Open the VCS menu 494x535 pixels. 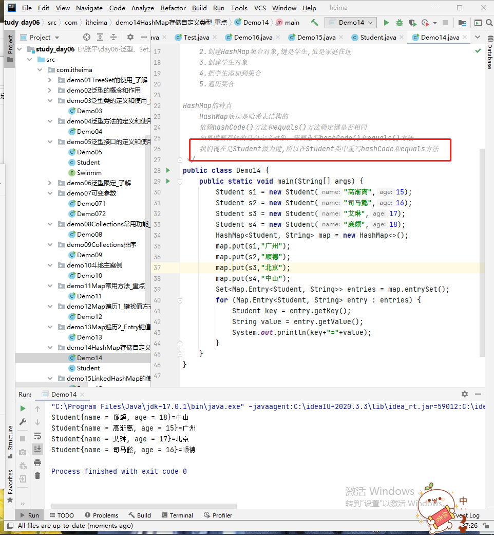click(260, 8)
